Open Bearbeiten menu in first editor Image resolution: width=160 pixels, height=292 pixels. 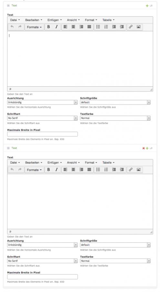(x=34, y=20)
